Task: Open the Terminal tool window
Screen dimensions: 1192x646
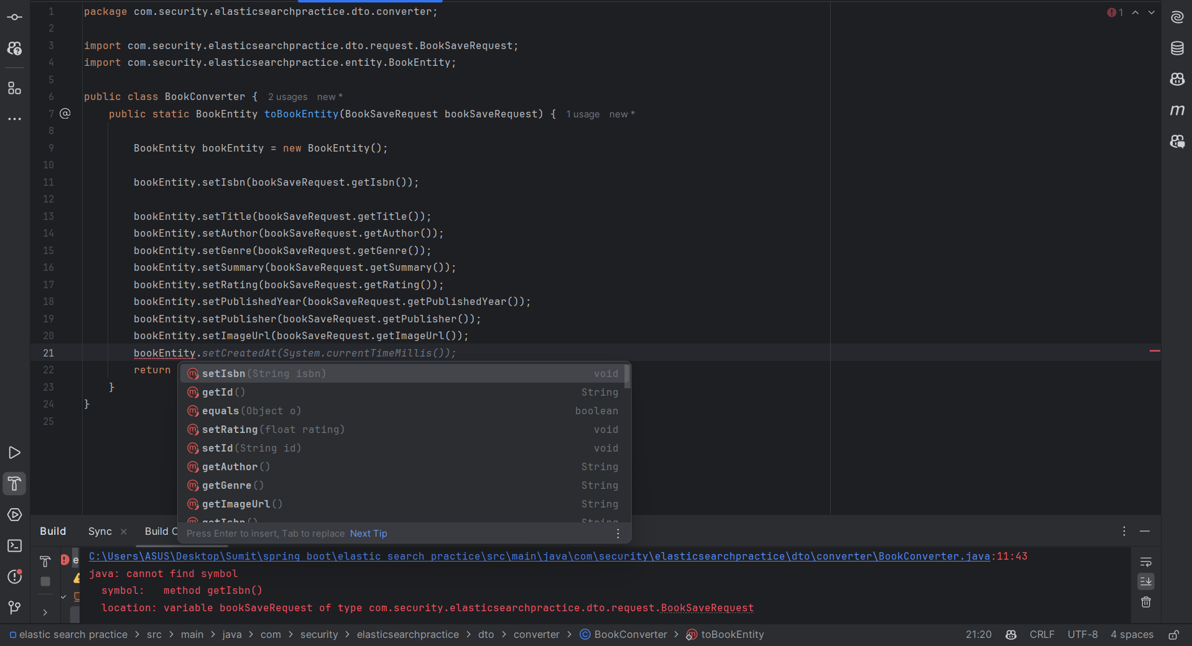Action: coord(13,546)
